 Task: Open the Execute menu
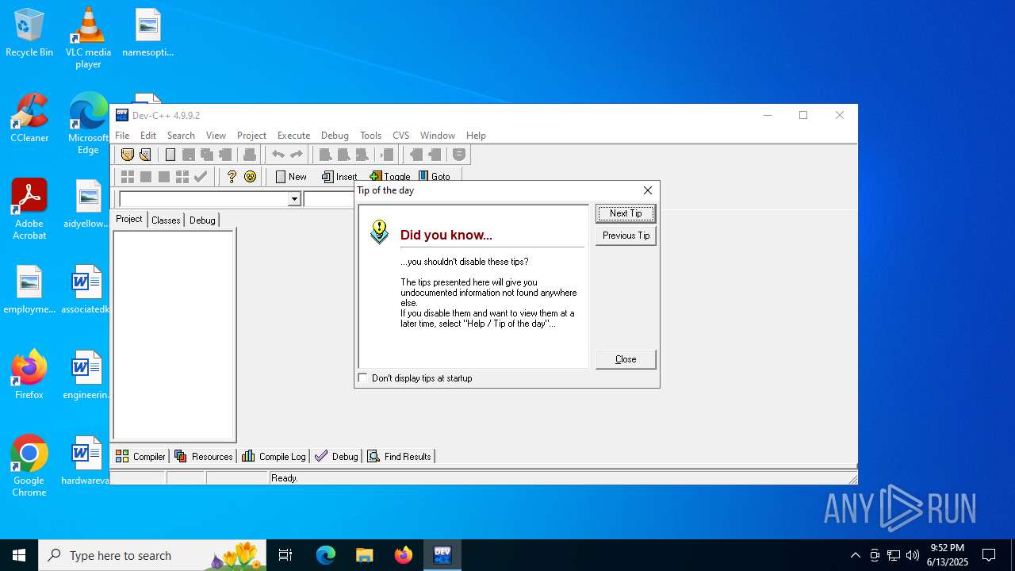pyautogui.click(x=293, y=136)
